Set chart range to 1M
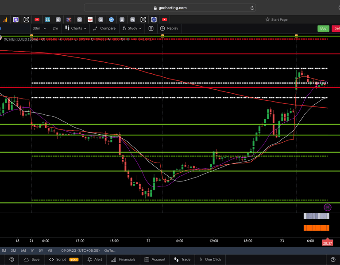 point(4,250)
